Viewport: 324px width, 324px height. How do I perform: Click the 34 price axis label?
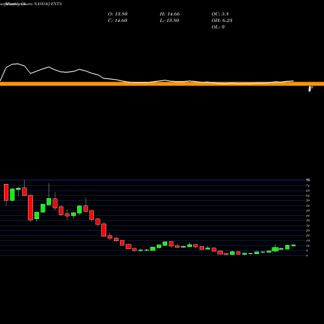[308, 226]
